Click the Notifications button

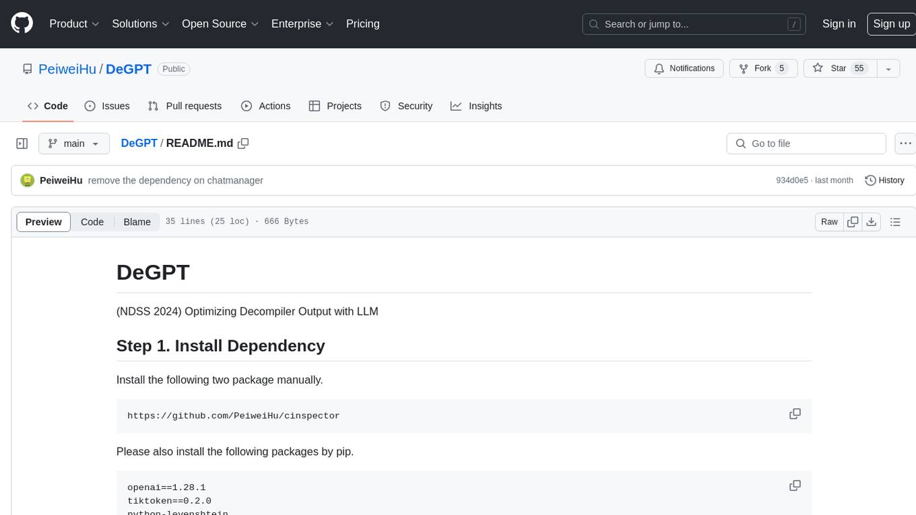684,69
